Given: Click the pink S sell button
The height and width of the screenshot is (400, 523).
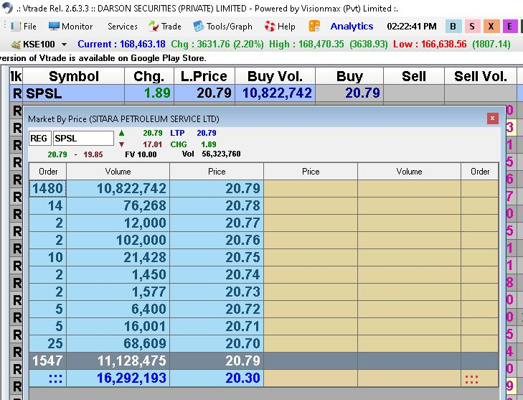Looking at the screenshot, I should point(471,26).
